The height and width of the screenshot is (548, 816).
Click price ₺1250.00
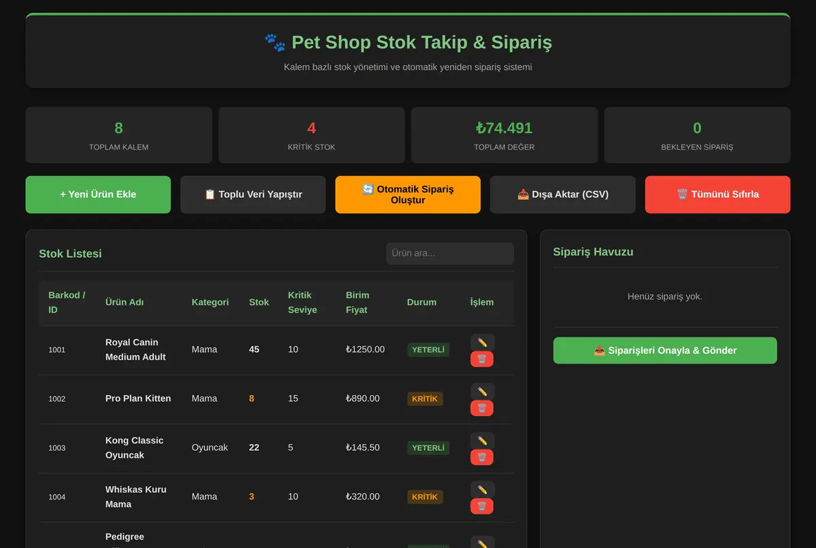[365, 349]
